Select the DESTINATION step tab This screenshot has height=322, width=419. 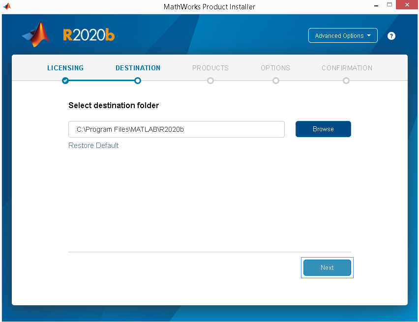click(x=138, y=68)
